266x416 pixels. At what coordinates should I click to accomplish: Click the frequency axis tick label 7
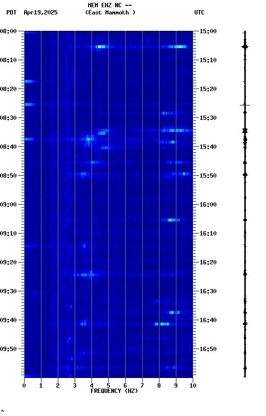click(142, 386)
